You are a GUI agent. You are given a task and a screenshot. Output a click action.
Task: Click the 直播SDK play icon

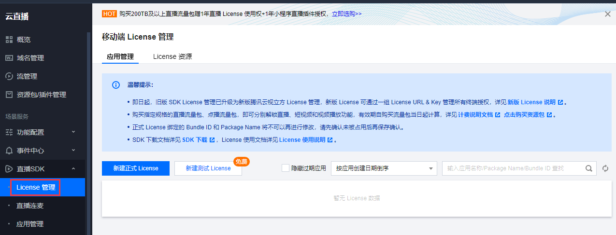(x=9, y=169)
